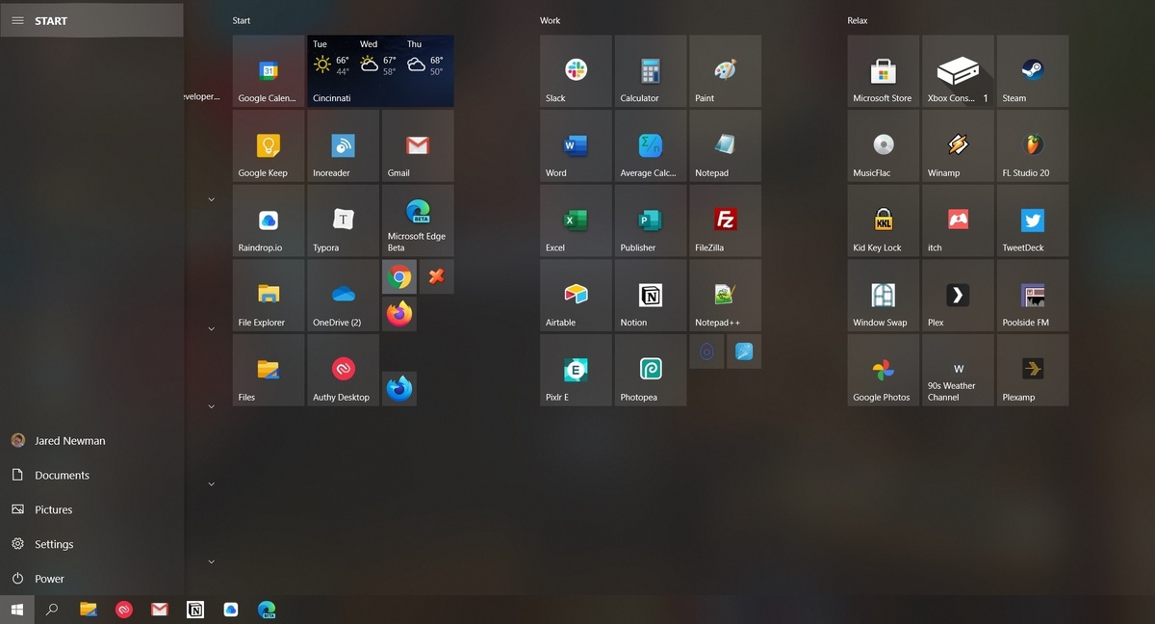Viewport: 1155px width, 624px height.
Task: Open the Plexamp tile
Action: [1032, 370]
